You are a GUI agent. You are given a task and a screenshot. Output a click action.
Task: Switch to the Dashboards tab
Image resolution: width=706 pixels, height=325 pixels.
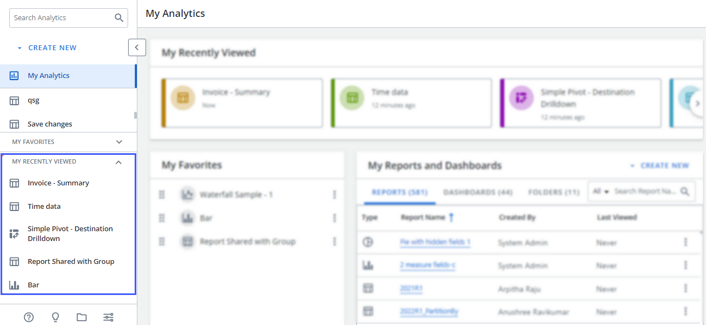[478, 192]
